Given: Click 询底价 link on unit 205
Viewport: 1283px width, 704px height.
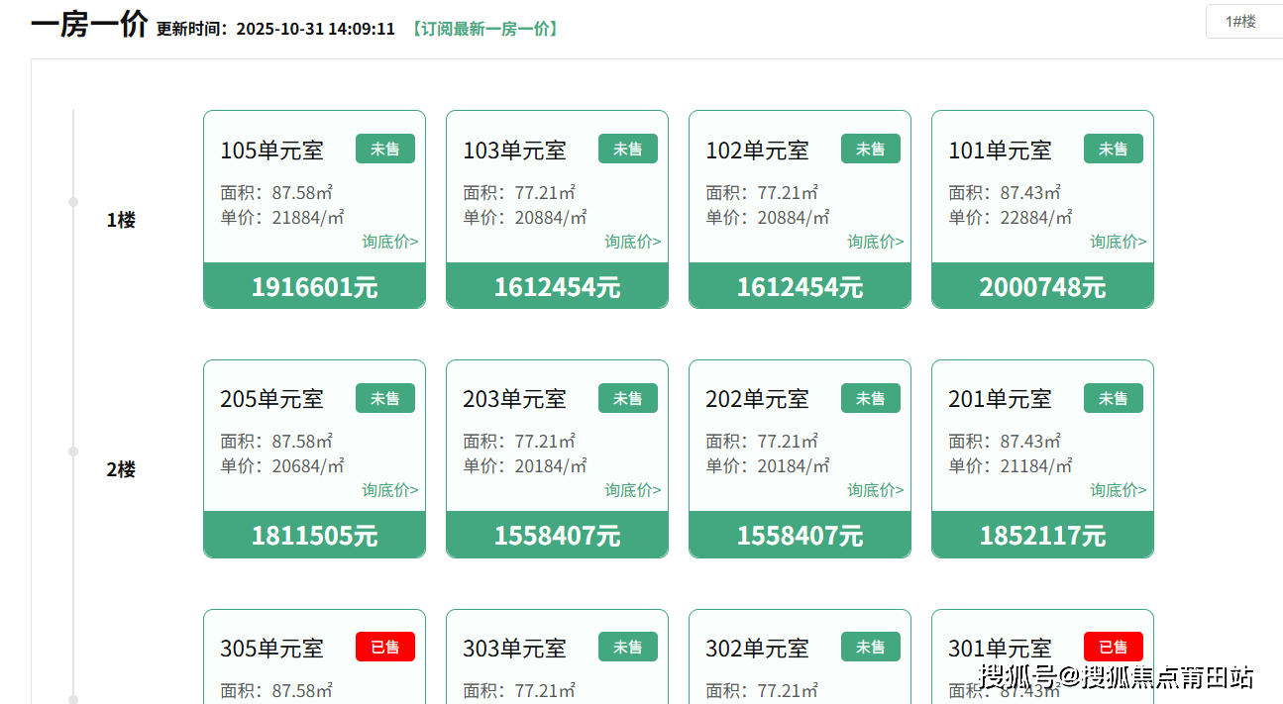Looking at the screenshot, I should (388, 490).
